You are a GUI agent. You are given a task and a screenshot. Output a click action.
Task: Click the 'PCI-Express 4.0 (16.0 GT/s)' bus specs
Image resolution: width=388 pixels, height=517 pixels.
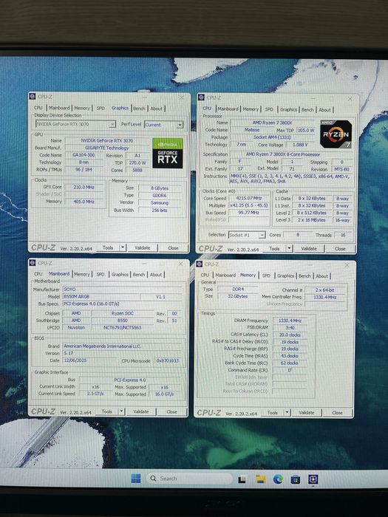pos(122,304)
